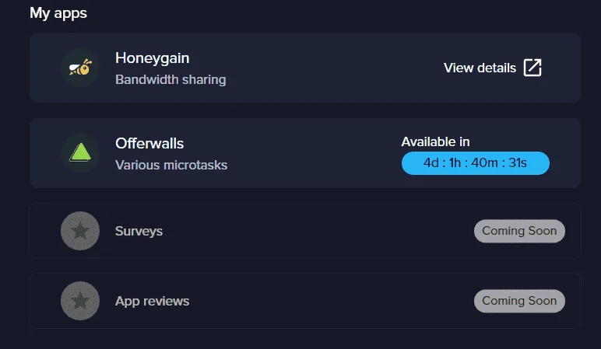The height and width of the screenshot is (349, 601).
Task: Click the Various microtasks subtitle
Action: coord(171,165)
